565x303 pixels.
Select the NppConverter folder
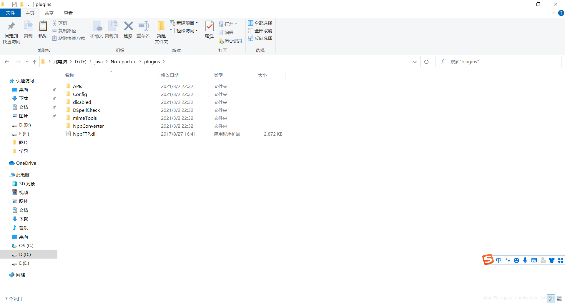tap(88, 126)
